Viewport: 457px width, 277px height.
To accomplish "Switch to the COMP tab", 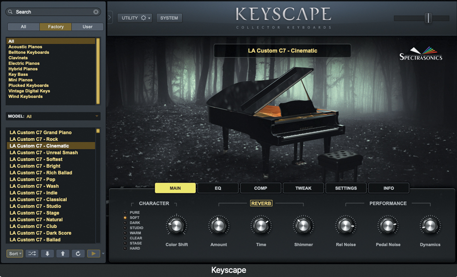I will 260,188.
